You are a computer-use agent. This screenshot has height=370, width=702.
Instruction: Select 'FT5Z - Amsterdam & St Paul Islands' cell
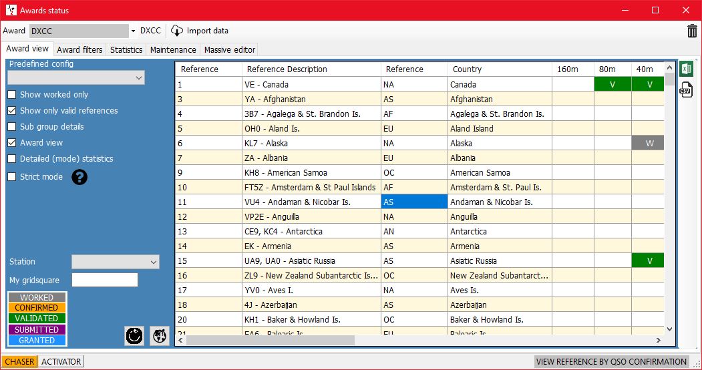click(311, 188)
